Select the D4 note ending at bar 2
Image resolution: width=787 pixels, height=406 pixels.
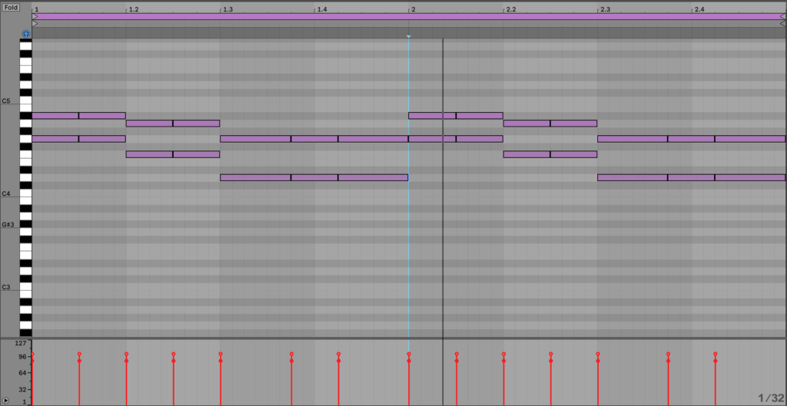tap(373, 177)
